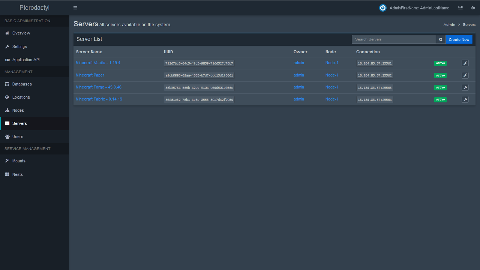The width and height of the screenshot is (480, 270).
Task: Click the Settings wrench icon in sidebar
Action: (7, 46)
